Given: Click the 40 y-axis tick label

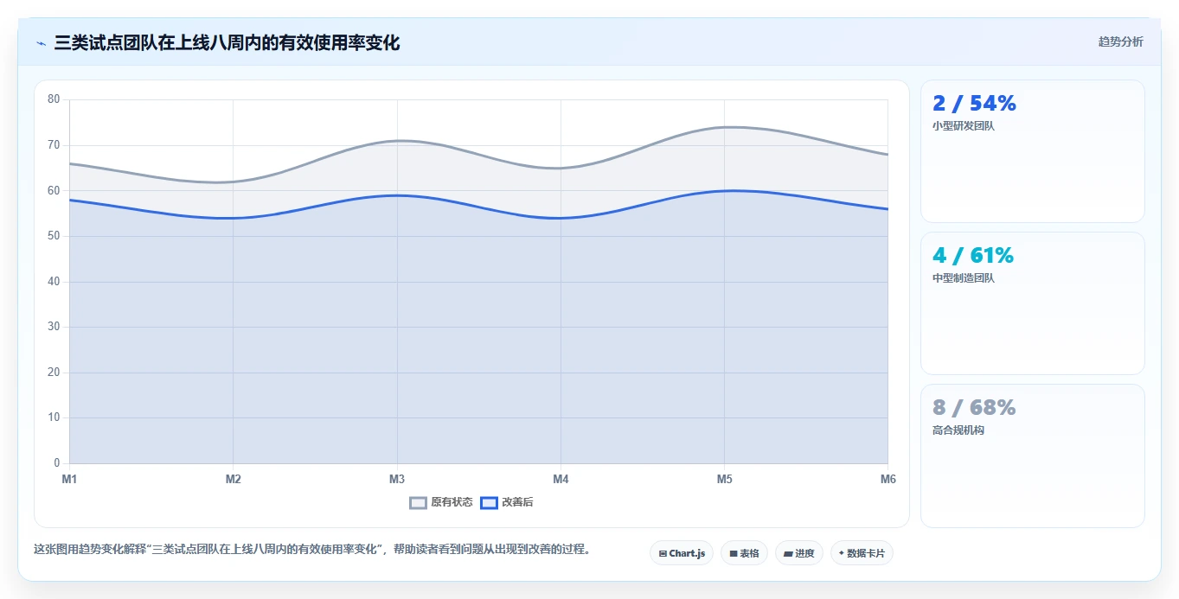Looking at the screenshot, I should [54, 282].
